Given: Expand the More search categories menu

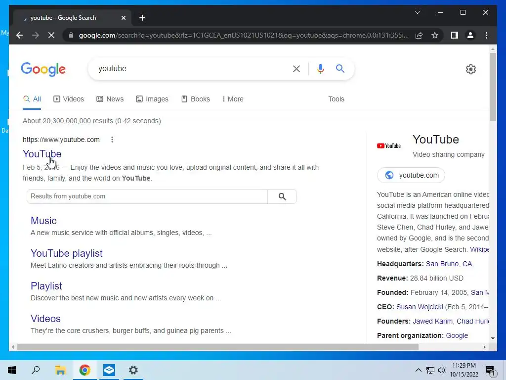Looking at the screenshot, I should [x=233, y=99].
